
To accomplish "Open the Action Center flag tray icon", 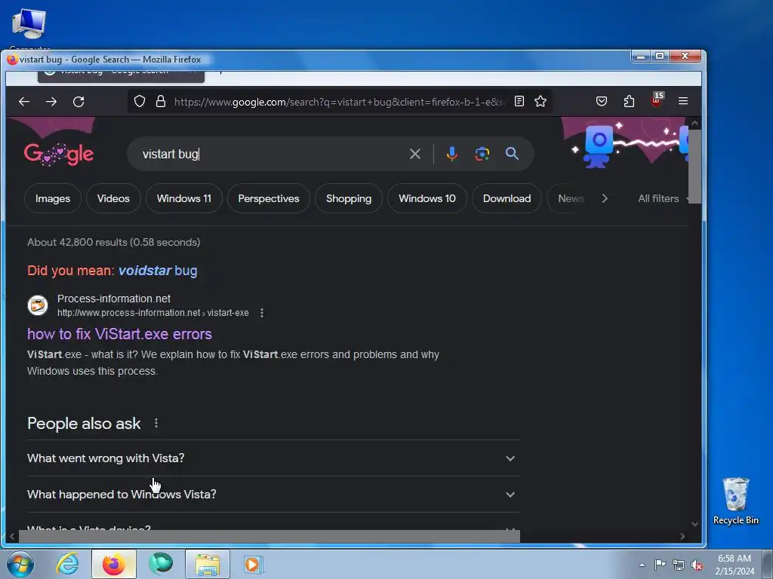I will (660, 564).
